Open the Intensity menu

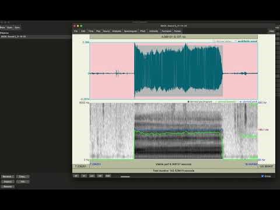[153, 31]
